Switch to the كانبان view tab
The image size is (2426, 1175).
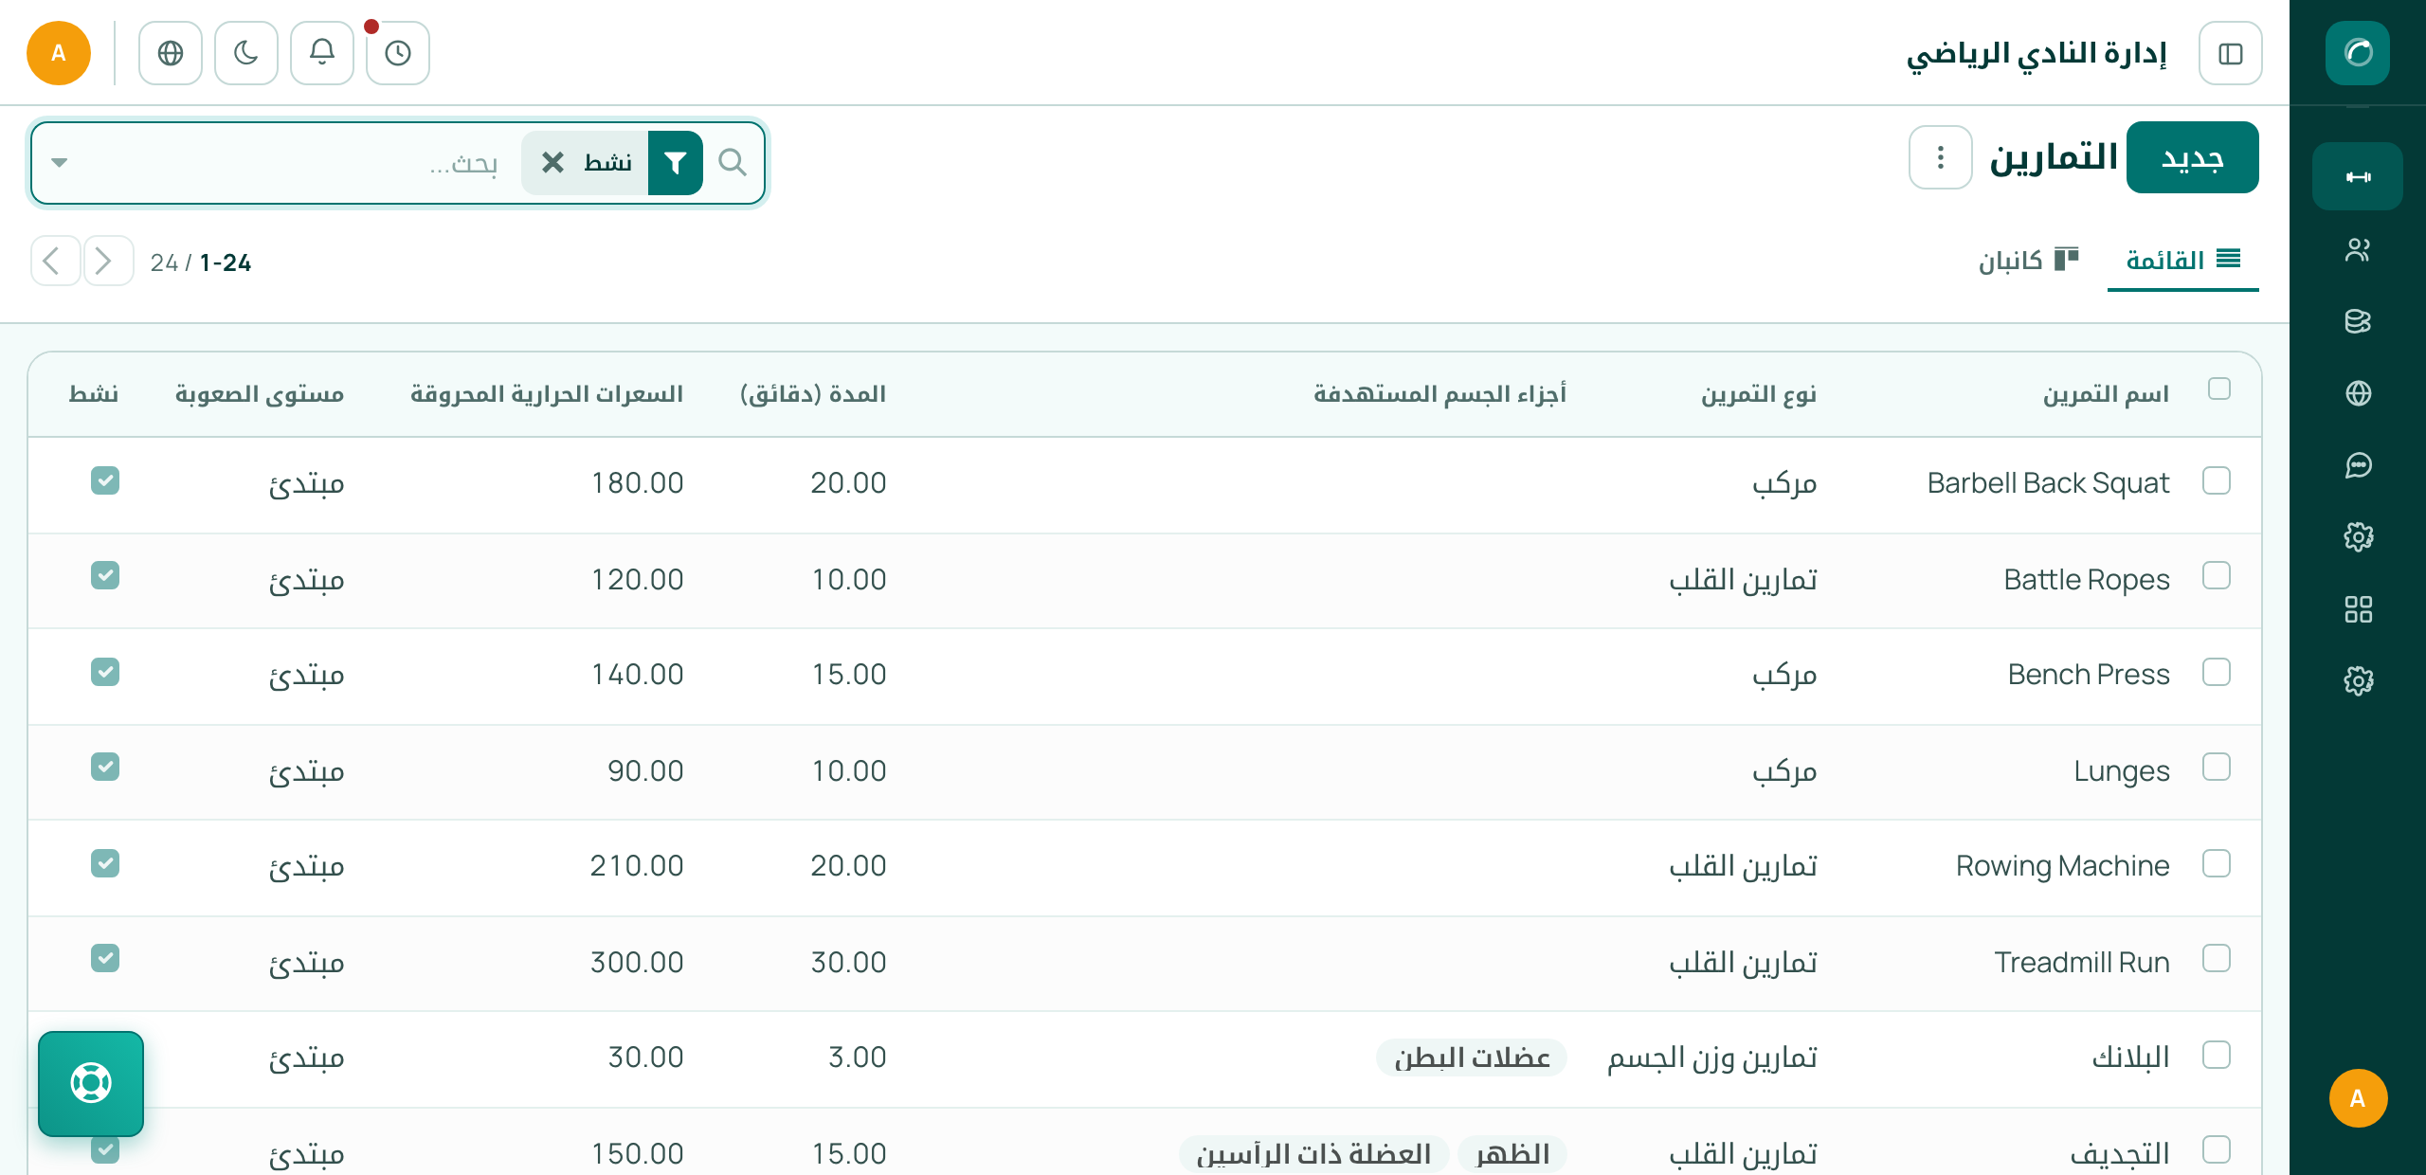(2028, 260)
